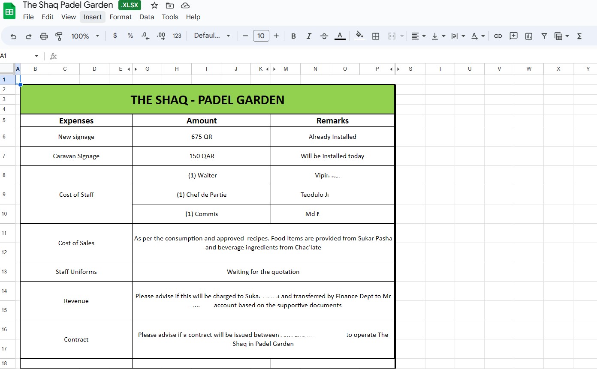Click the Move to folder icon

click(170, 6)
